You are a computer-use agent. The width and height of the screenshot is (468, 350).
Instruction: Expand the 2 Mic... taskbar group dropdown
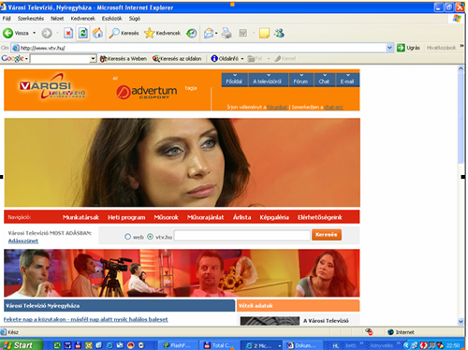pos(279,345)
